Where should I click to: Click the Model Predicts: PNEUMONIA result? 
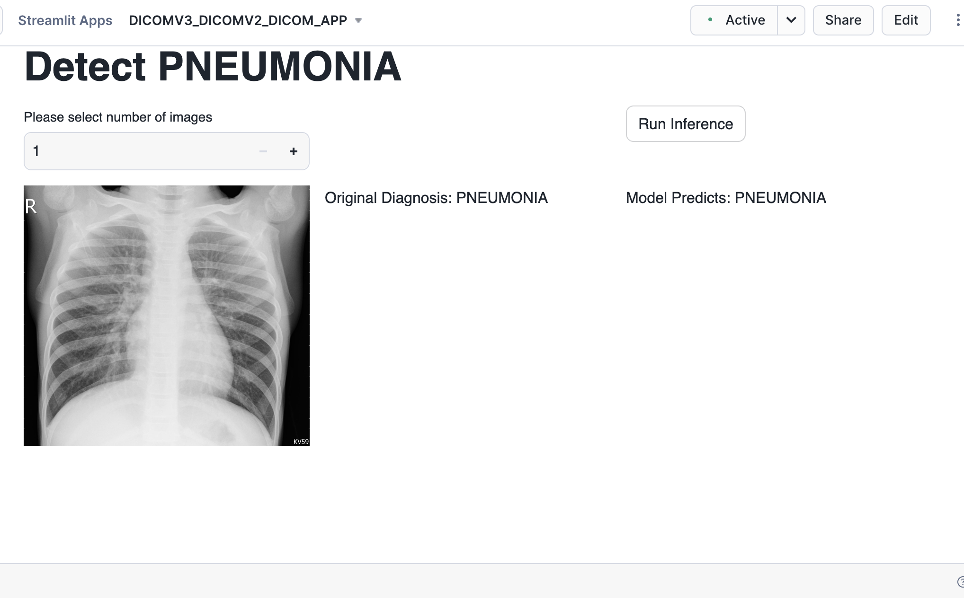click(x=726, y=198)
